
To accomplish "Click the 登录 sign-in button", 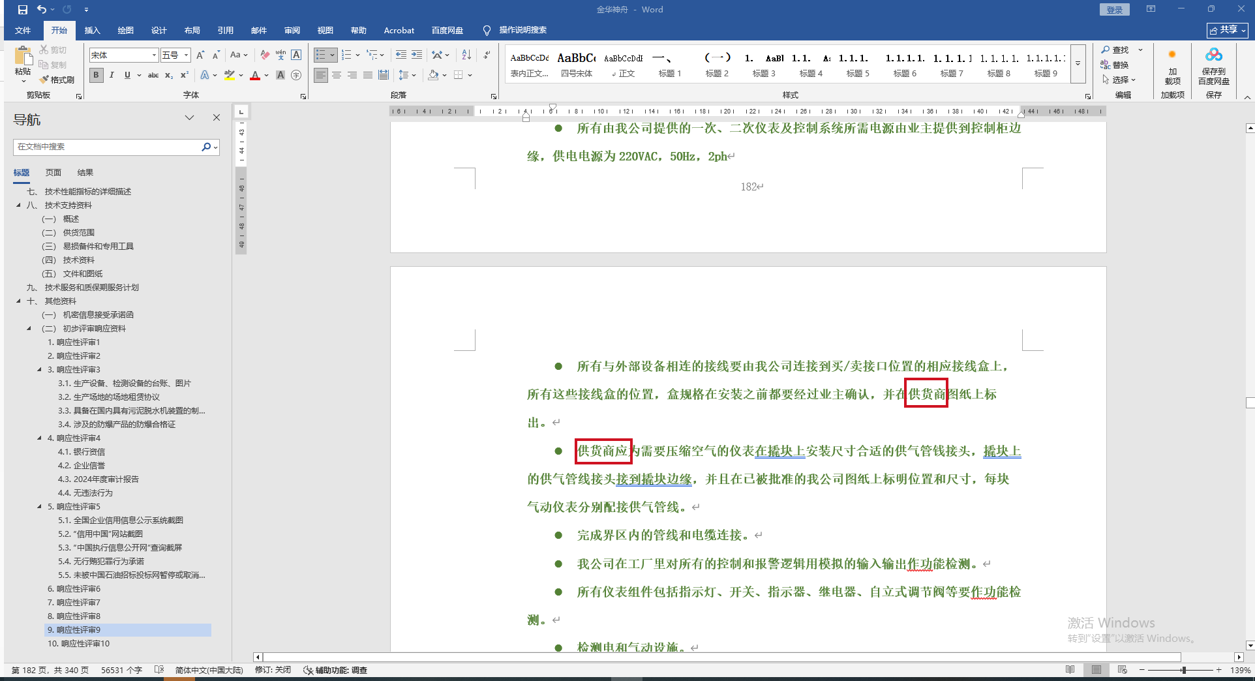I will [1114, 10].
